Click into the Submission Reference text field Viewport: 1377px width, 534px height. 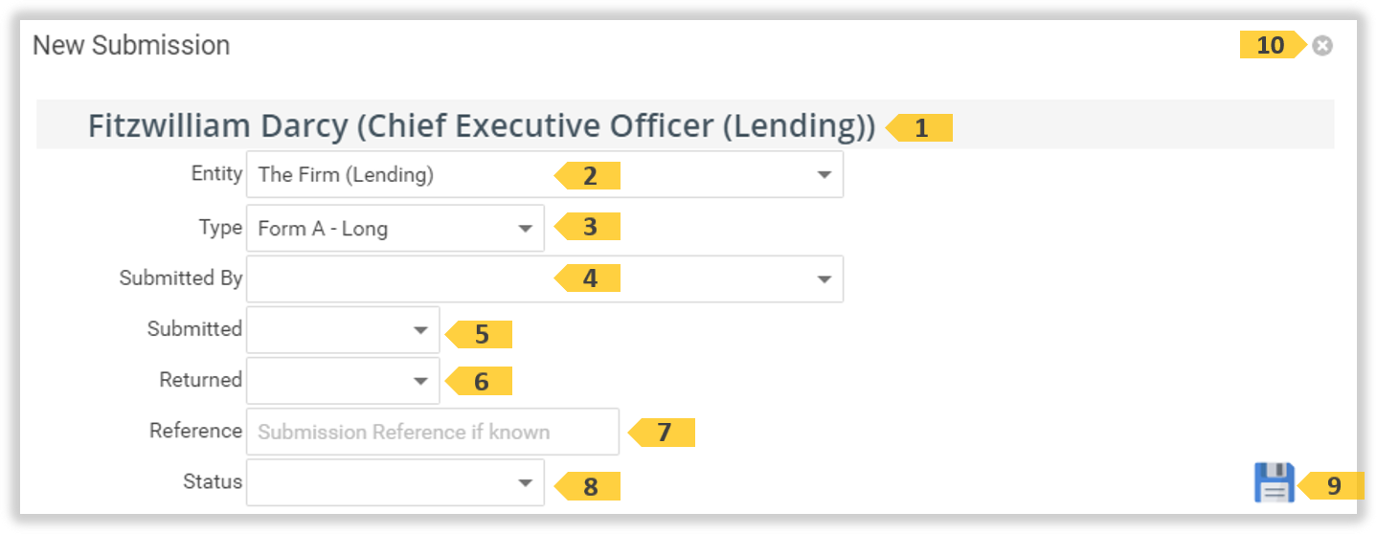(x=433, y=432)
